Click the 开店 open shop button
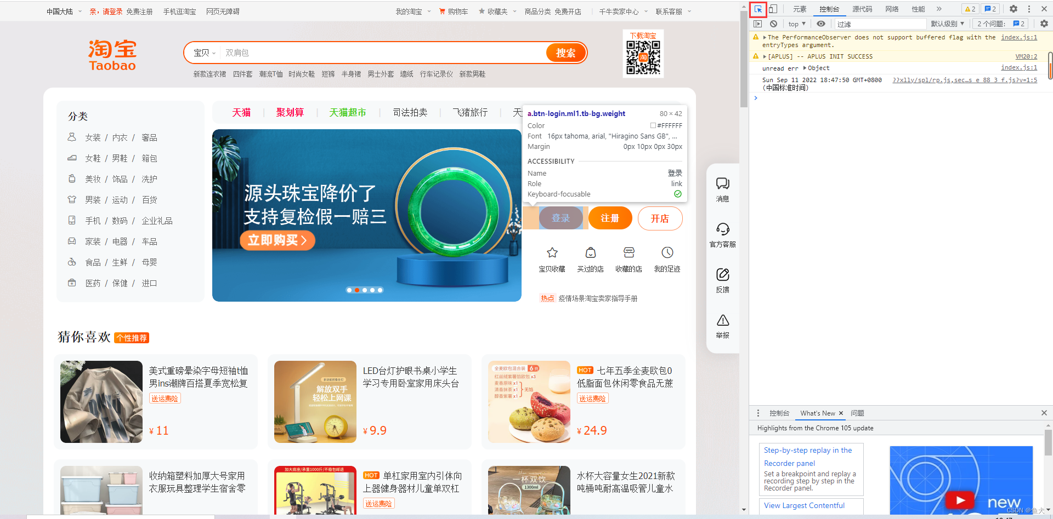1053x519 pixels. click(660, 218)
